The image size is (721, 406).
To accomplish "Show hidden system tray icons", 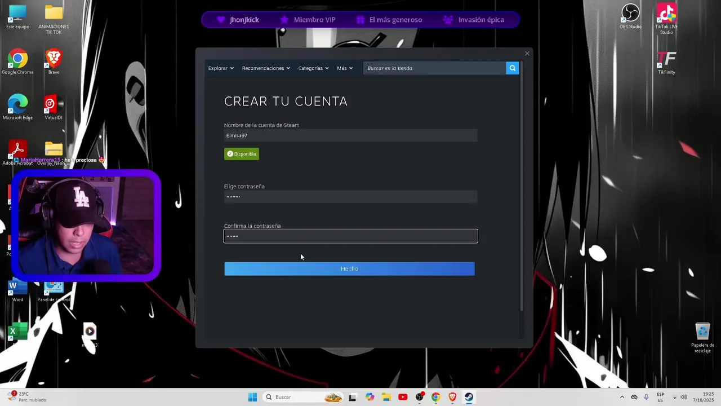I will (x=622, y=397).
